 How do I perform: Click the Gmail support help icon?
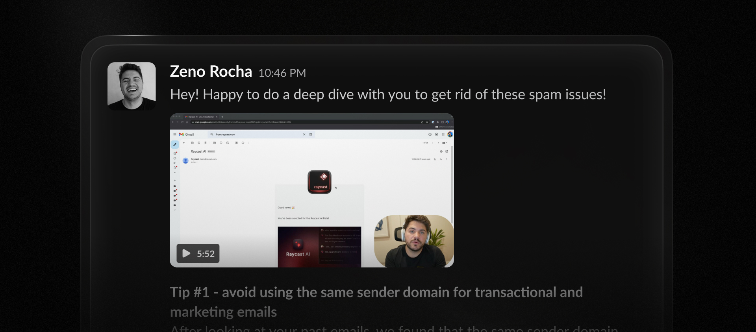430,135
